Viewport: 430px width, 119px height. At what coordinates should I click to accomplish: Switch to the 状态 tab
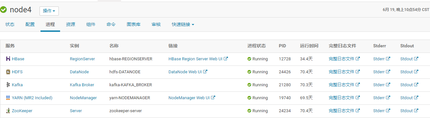click(x=10, y=24)
